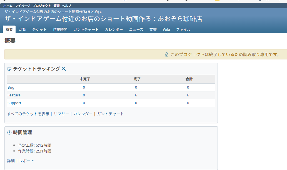
Task: Go to ホーム in top menu
Action: point(8,6)
